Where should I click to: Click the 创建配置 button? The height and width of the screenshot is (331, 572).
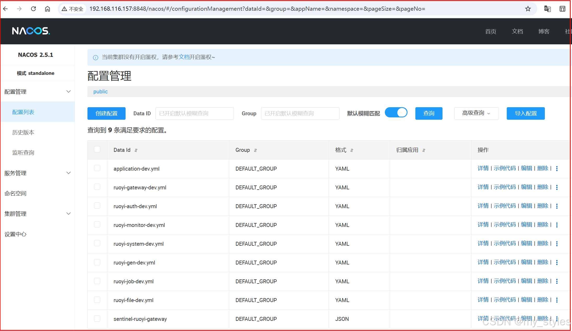tap(106, 113)
